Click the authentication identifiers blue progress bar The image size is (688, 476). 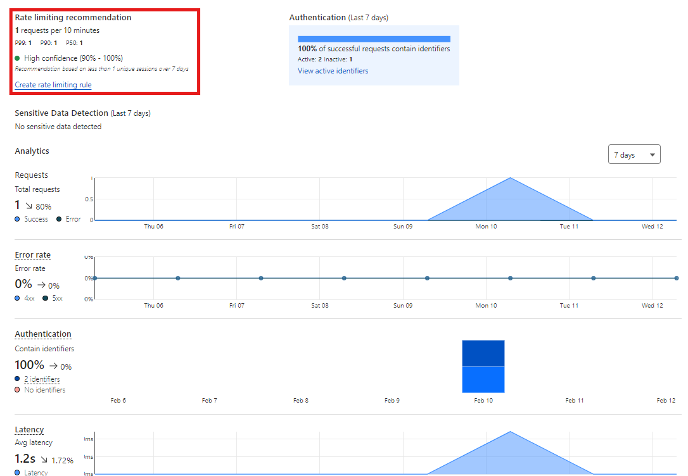(x=374, y=39)
